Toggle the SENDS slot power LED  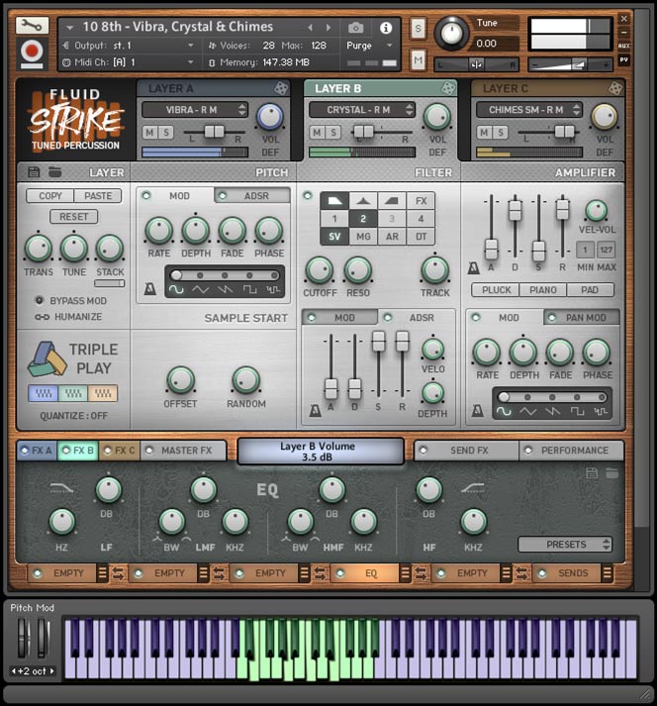click(x=542, y=573)
